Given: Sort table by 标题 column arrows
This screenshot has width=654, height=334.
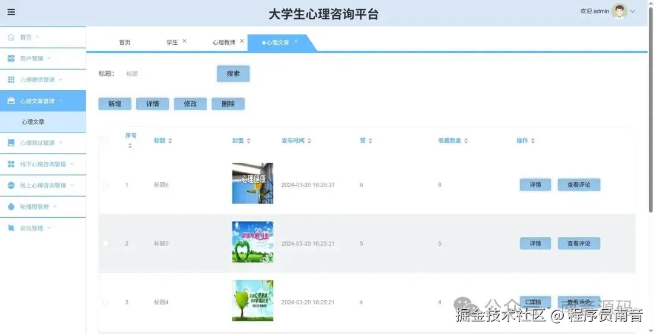Looking at the screenshot, I should 170,141.
